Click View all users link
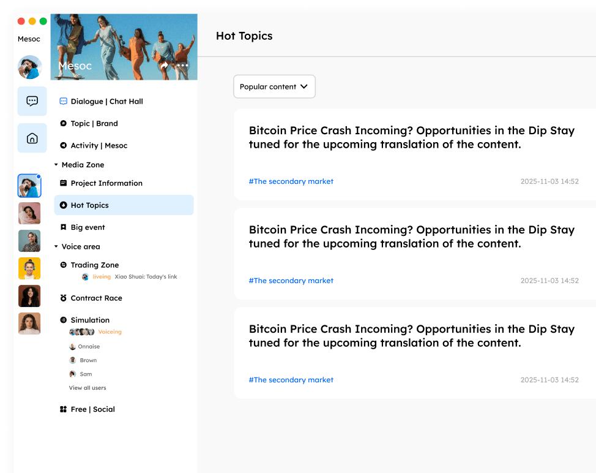Viewport: 596px width, 473px height. [88, 388]
